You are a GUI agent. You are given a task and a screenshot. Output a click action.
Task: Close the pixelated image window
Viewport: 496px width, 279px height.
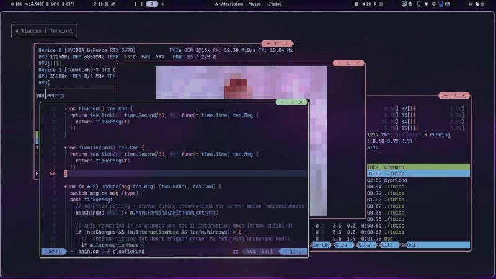point(358,63)
